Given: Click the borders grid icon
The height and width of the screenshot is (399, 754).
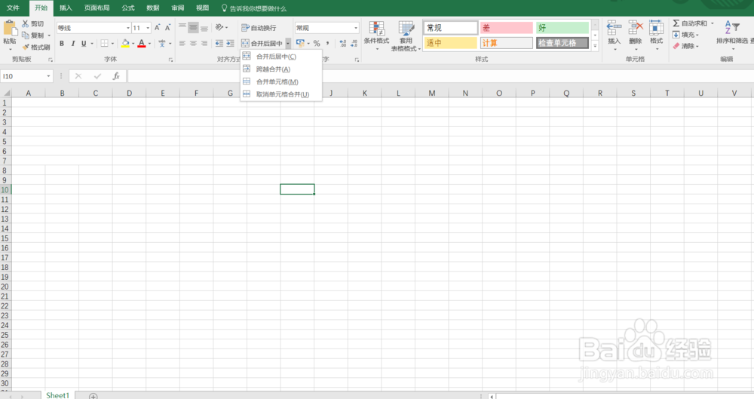Looking at the screenshot, I should [x=104, y=43].
